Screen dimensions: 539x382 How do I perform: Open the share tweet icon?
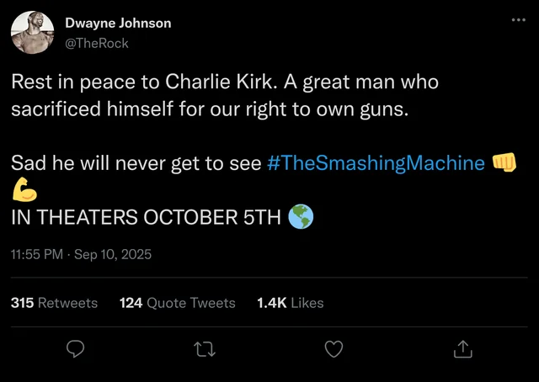coord(463,348)
